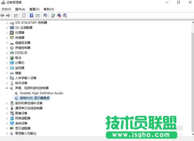Click the uninstall device red X icon
Viewport: 194px width, 141px height.
point(59,15)
